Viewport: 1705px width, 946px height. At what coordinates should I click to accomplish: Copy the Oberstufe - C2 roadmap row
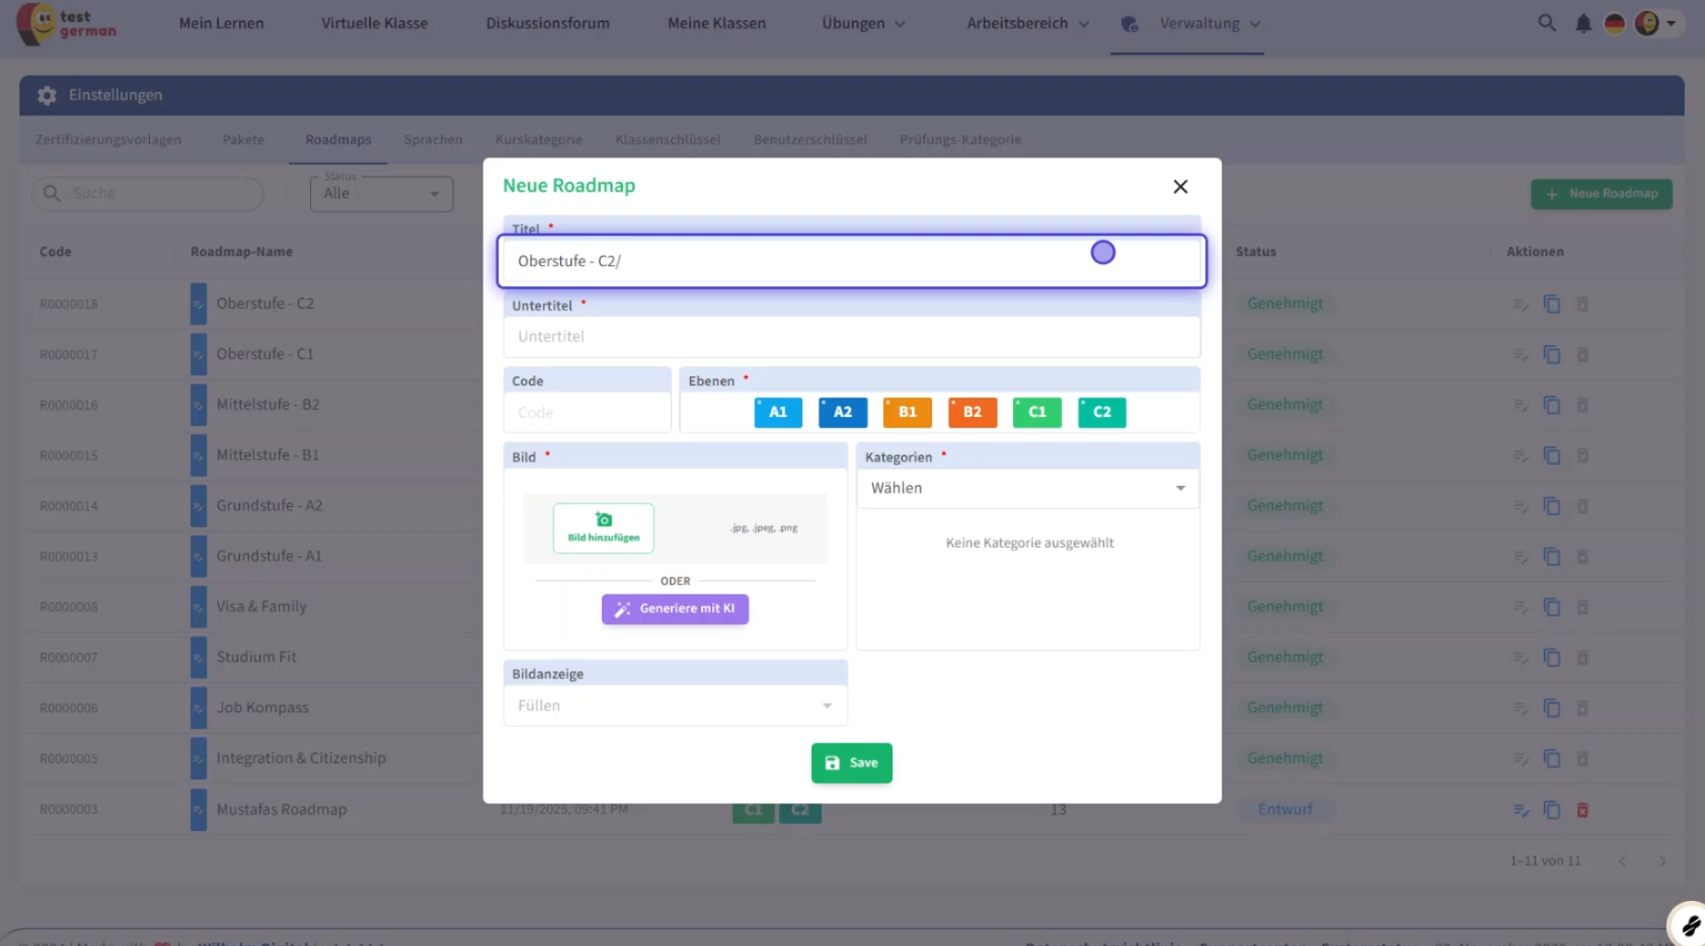click(x=1551, y=304)
